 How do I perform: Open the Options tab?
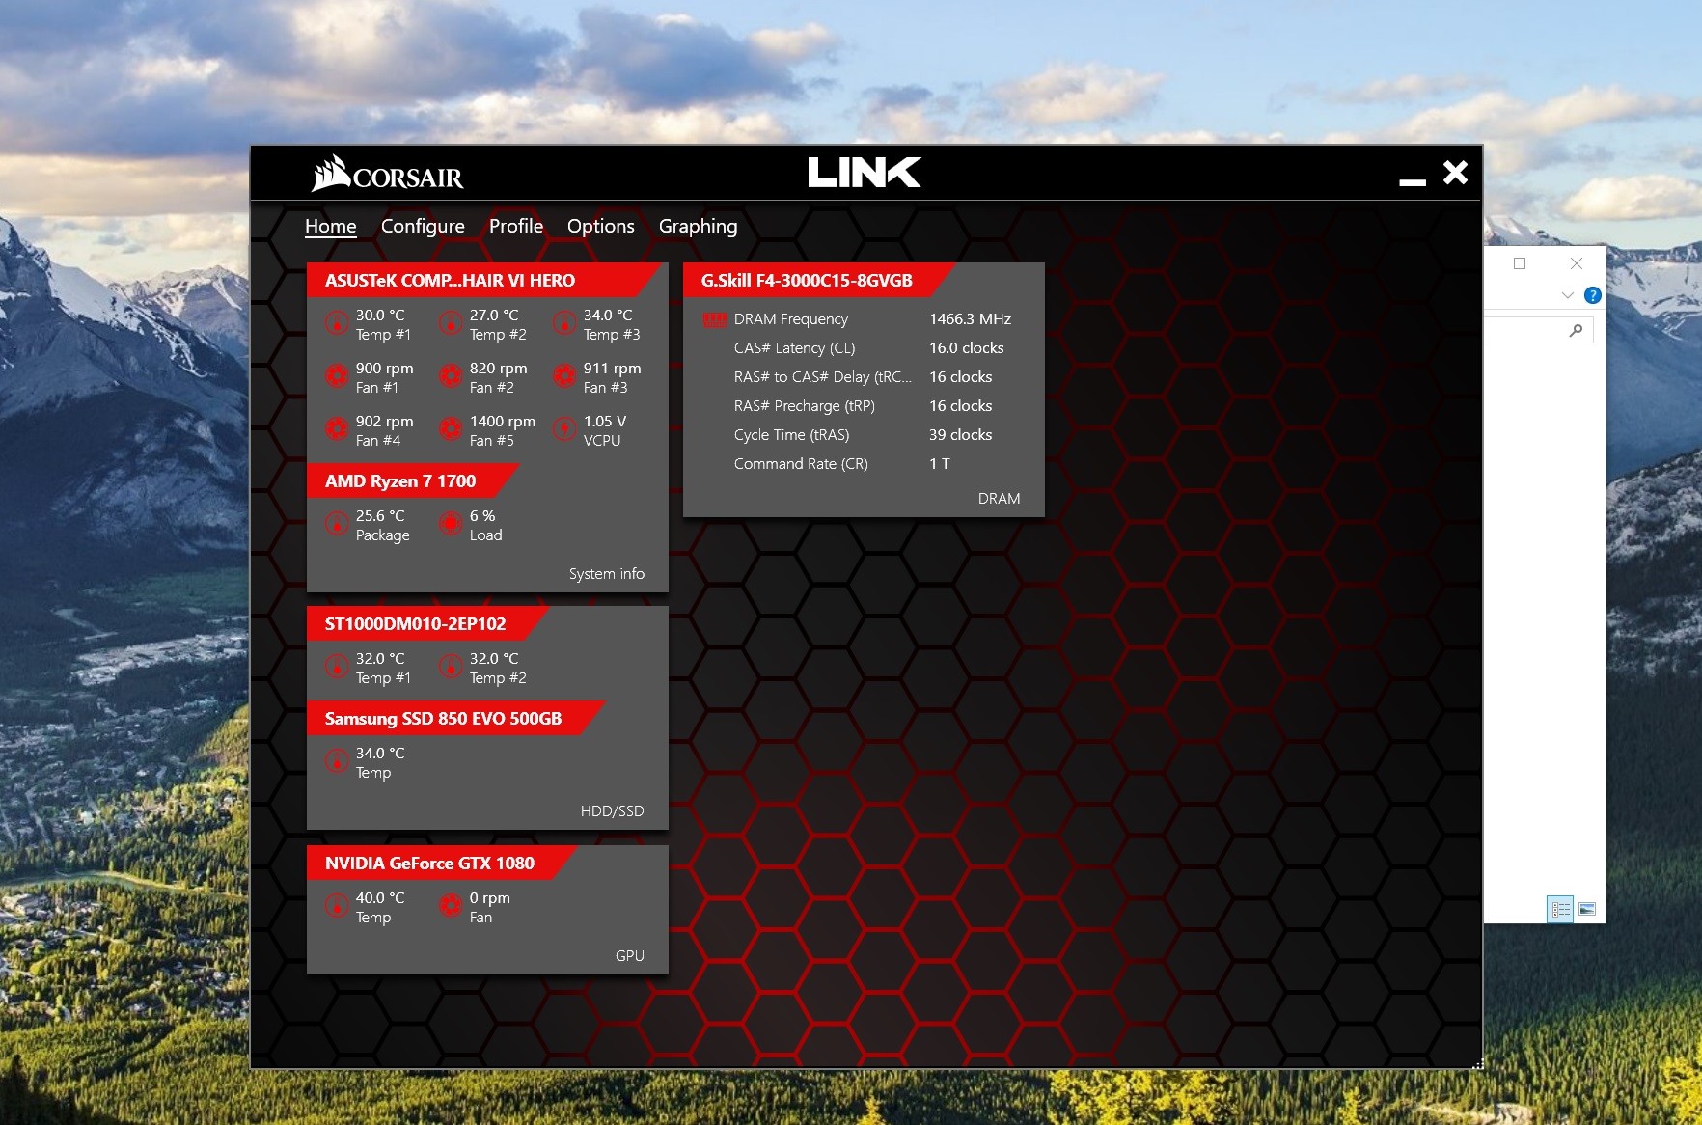pyautogui.click(x=601, y=226)
